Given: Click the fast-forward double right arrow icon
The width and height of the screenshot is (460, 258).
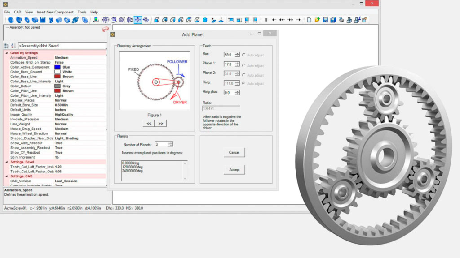Looking at the screenshot, I should (x=290, y=20).
